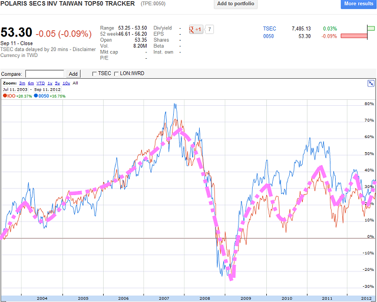Open the TSEC index link
The image size is (377, 302).
click(x=269, y=29)
